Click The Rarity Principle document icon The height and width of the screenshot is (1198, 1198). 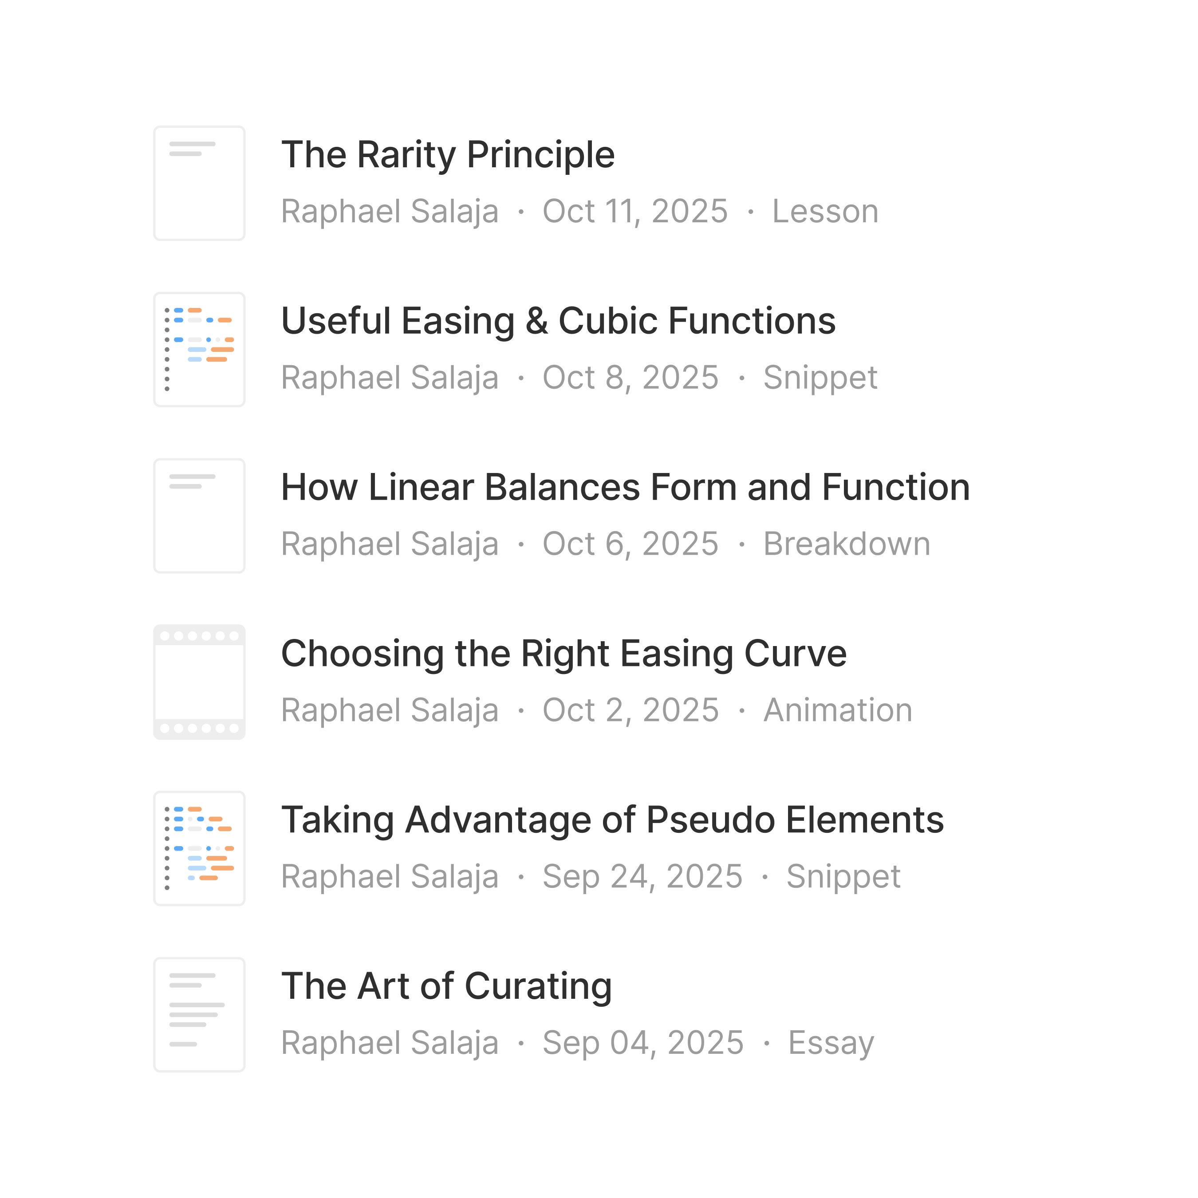tap(199, 183)
